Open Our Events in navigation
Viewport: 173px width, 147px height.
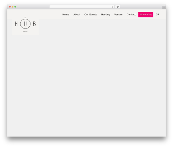(91, 15)
